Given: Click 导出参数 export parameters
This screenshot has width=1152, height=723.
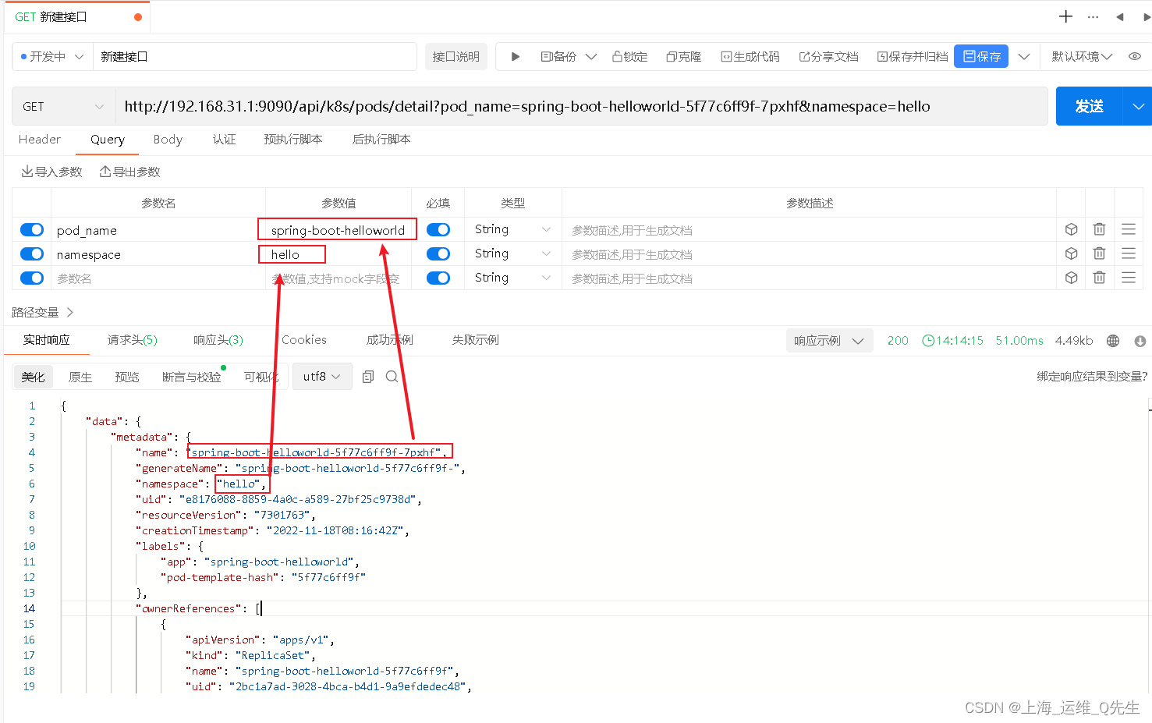Looking at the screenshot, I should 129,172.
